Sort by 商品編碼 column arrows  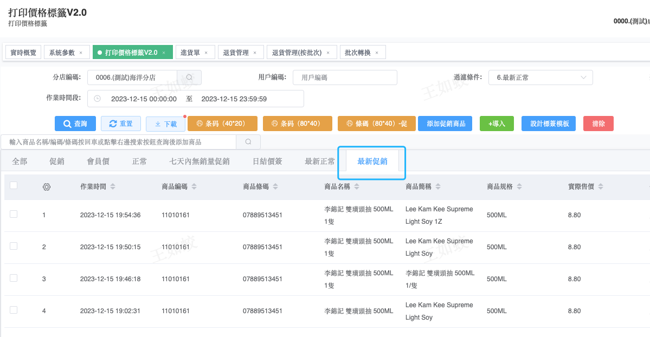coord(194,187)
